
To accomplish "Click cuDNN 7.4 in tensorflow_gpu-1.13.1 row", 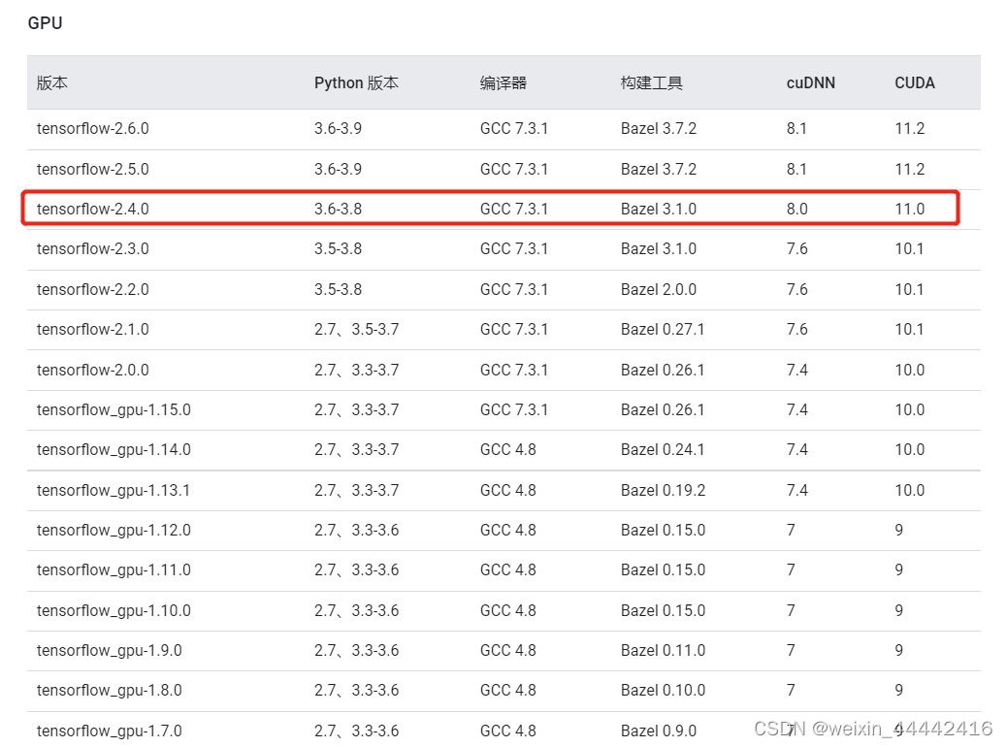I will [x=797, y=491].
